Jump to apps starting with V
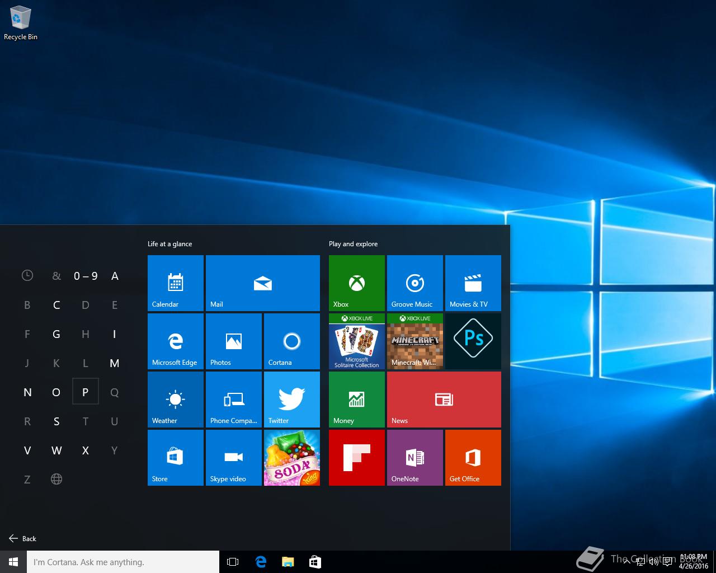This screenshot has height=573, width=716. click(27, 450)
